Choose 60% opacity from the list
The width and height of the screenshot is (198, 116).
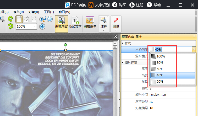coord(173,69)
